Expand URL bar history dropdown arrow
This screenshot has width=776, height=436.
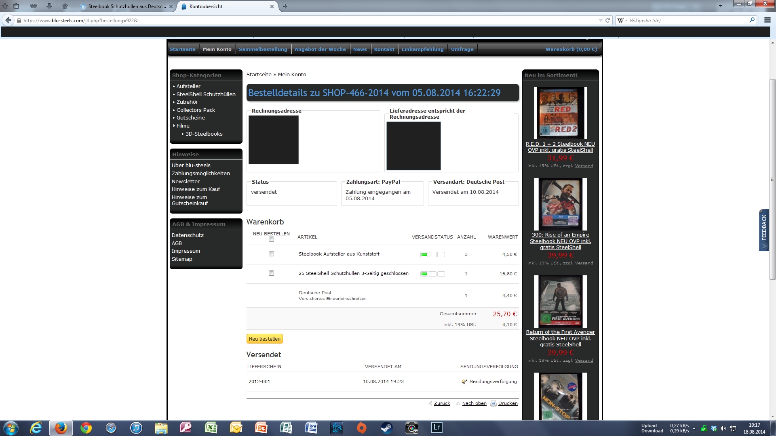601,20
